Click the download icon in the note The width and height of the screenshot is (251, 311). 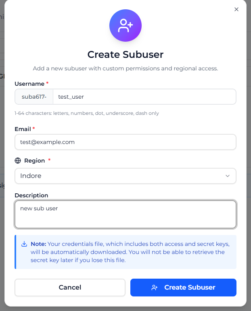(x=24, y=244)
